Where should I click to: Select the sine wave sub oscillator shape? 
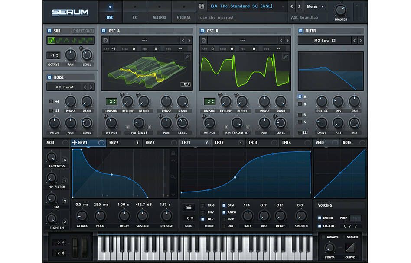click(51, 40)
